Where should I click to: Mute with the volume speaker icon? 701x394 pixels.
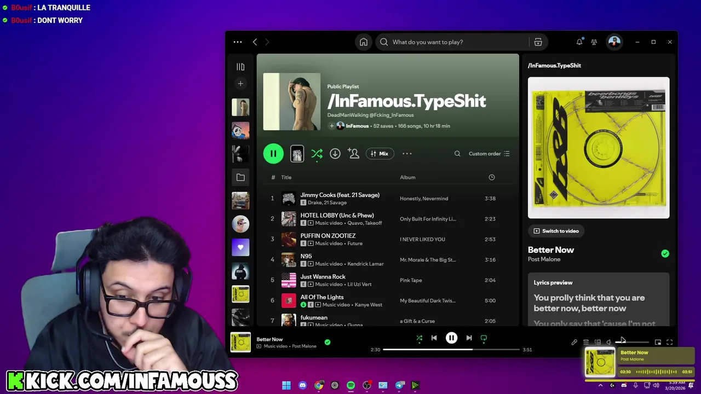[x=609, y=343]
